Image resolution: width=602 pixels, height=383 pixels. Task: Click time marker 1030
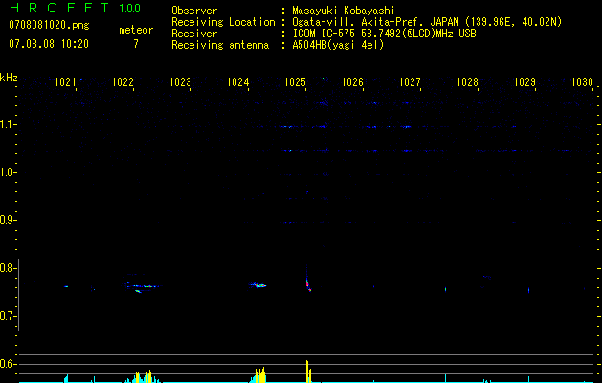pos(582,82)
